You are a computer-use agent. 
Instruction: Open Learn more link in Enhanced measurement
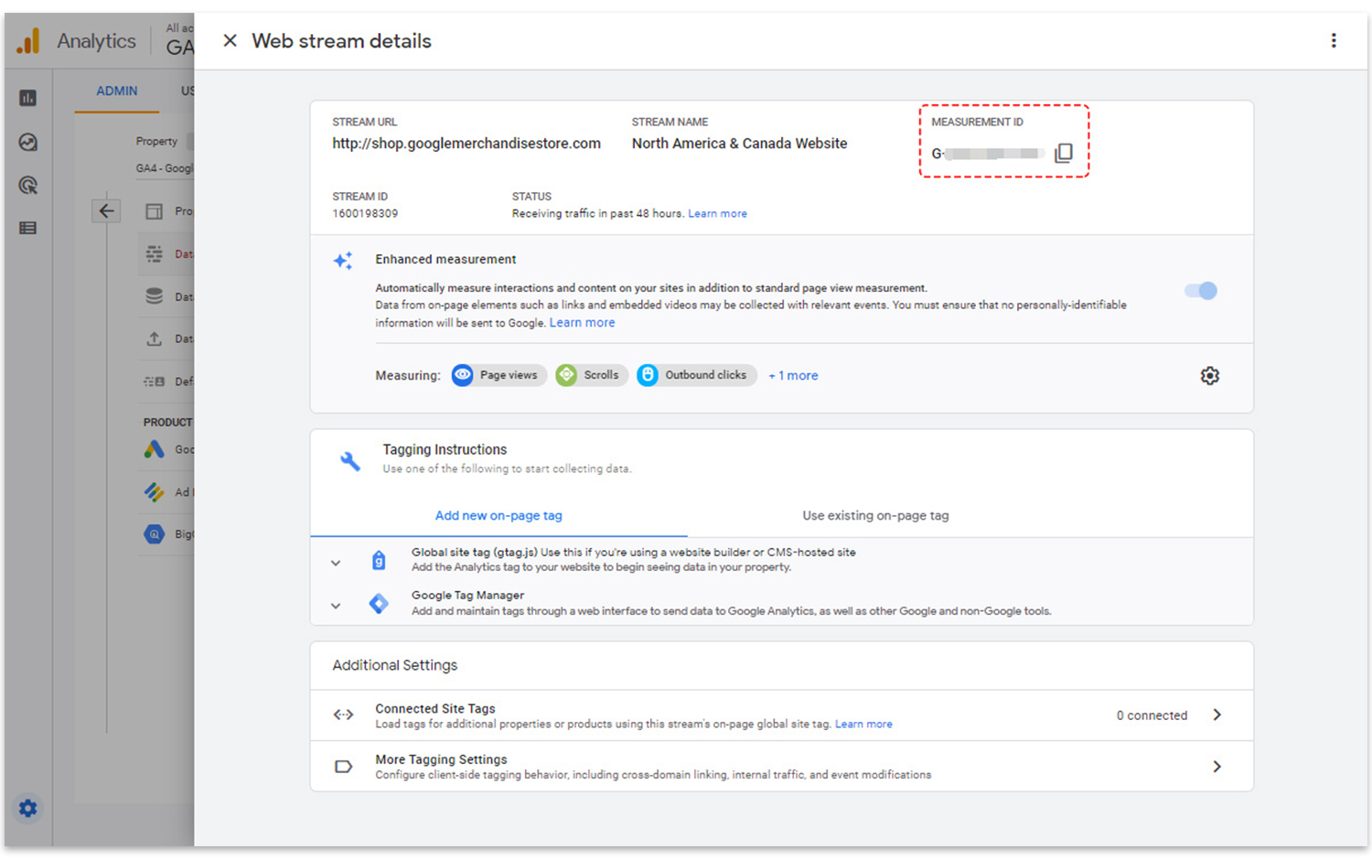582,323
